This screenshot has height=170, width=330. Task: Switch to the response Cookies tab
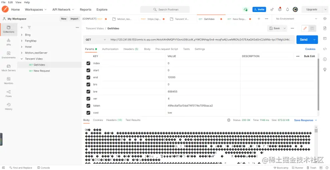tap(98, 120)
